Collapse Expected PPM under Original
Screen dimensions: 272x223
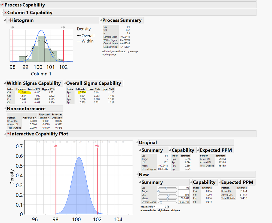[198, 150]
